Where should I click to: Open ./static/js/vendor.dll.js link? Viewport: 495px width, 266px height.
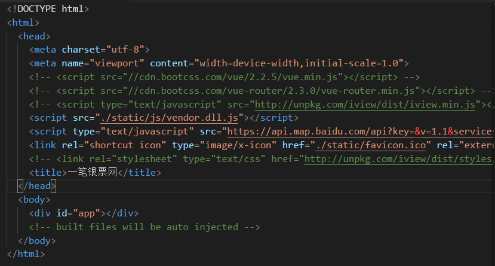[x=169, y=118]
